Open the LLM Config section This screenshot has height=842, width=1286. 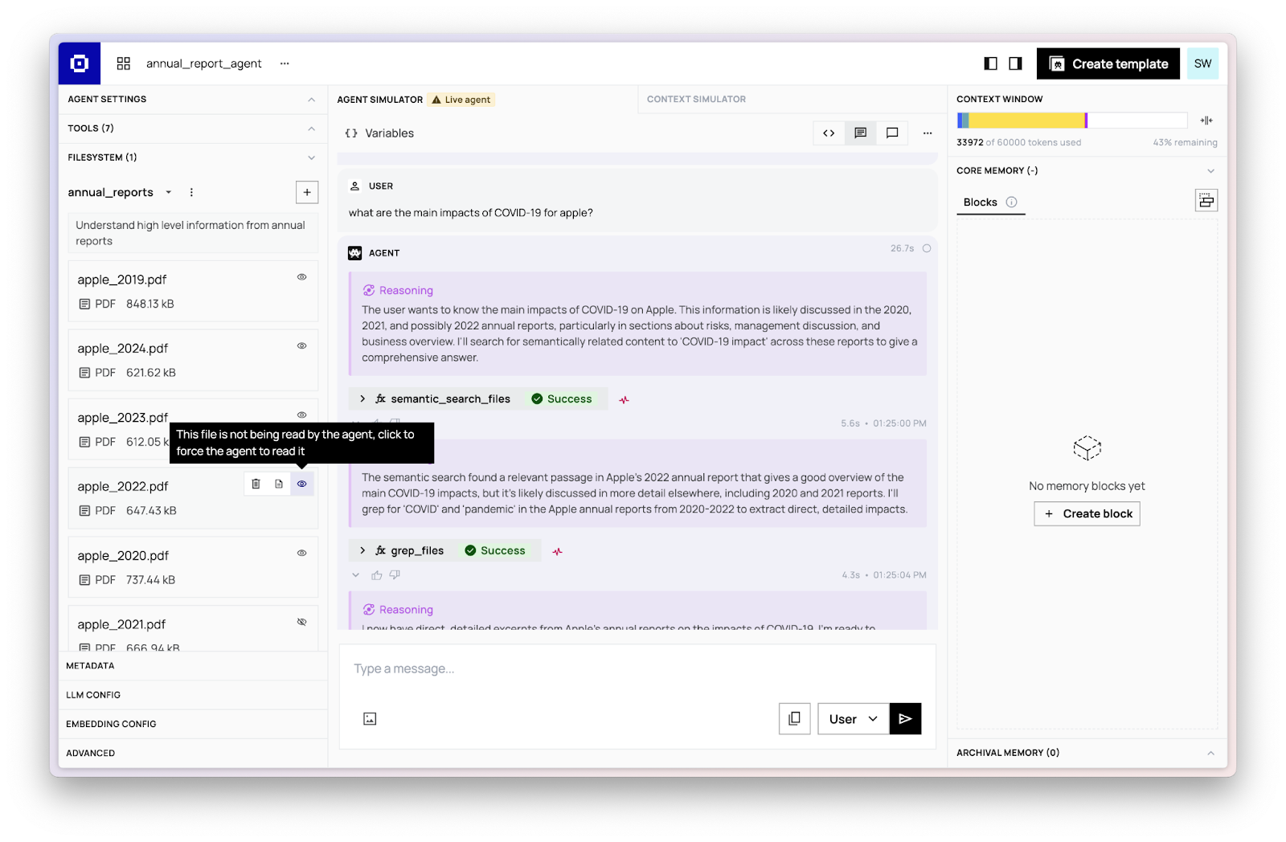click(193, 695)
